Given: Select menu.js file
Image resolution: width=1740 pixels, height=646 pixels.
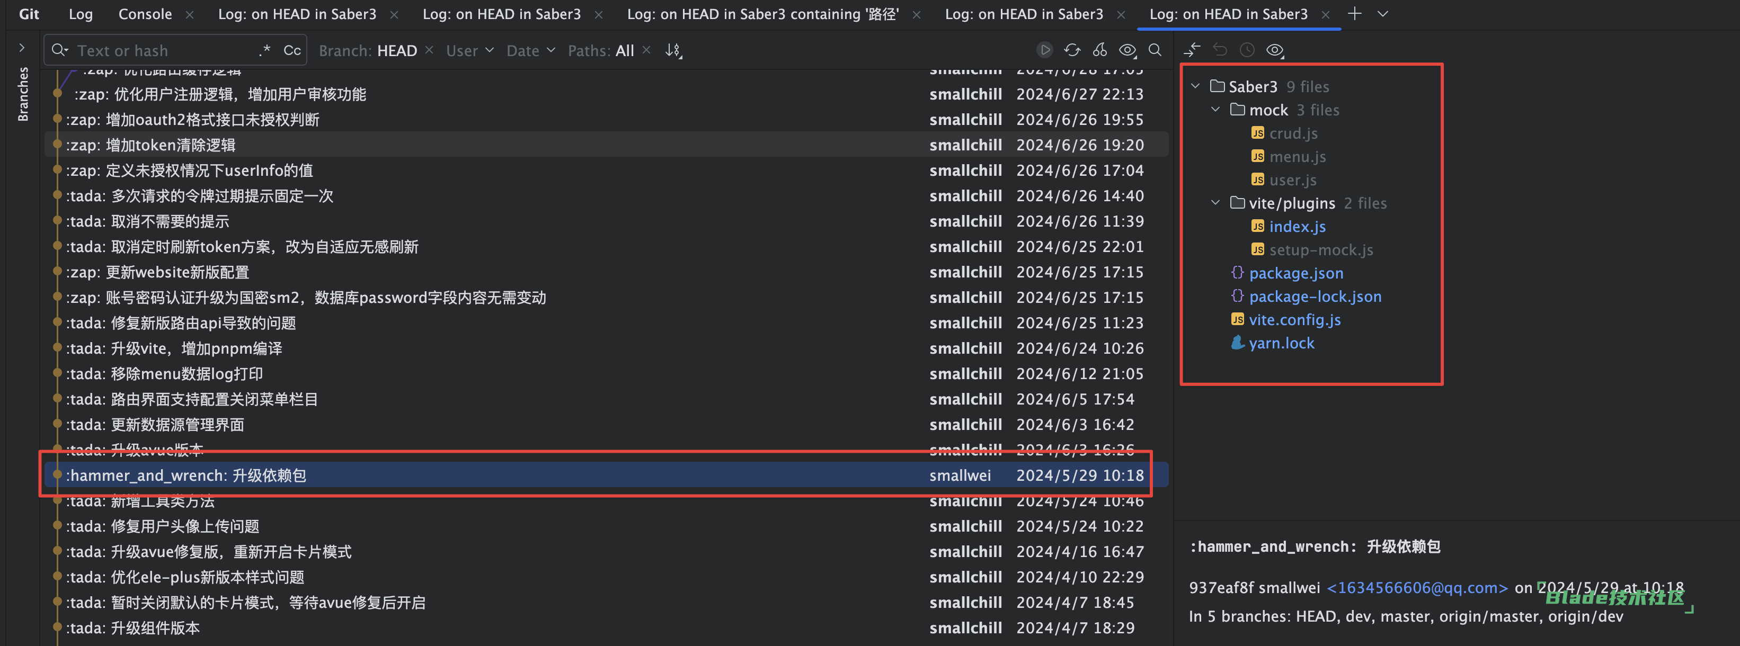Looking at the screenshot, I should tap(1297, 157).
